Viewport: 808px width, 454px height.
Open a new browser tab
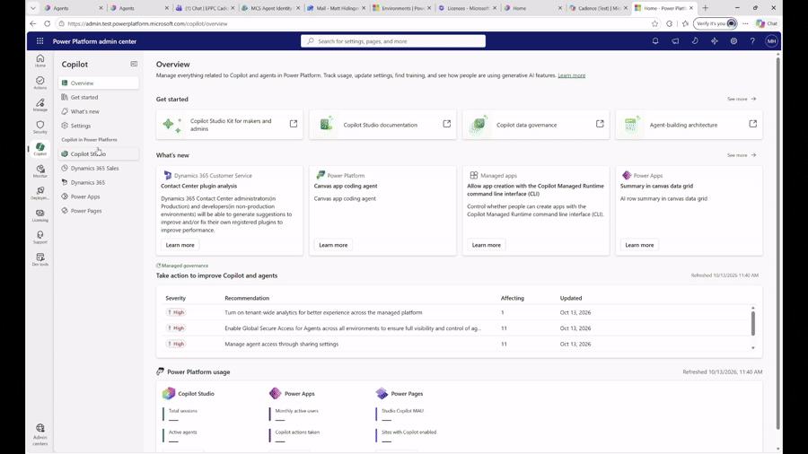[x=705, y=8]
